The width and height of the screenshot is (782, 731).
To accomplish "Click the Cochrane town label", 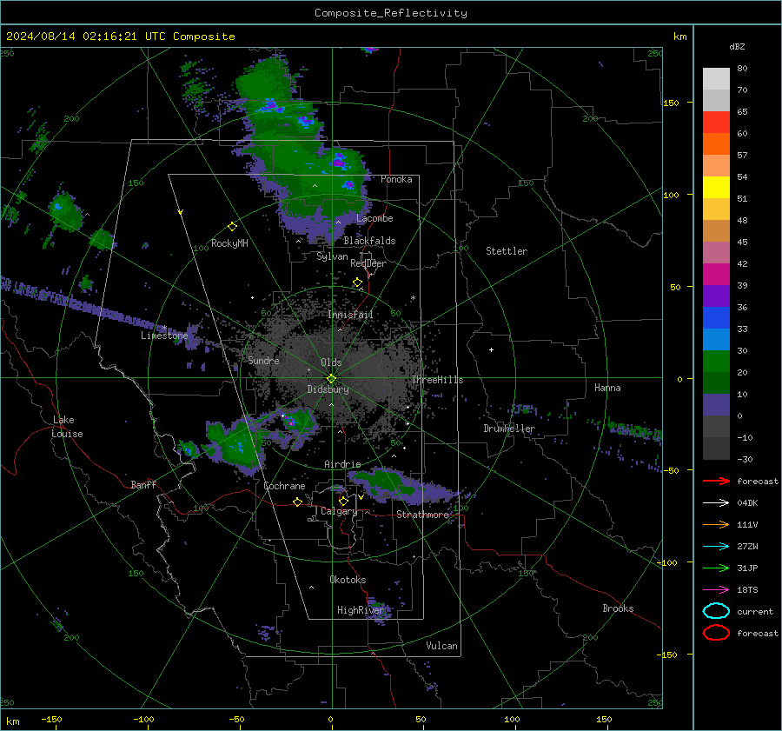I will click(284, 486).
